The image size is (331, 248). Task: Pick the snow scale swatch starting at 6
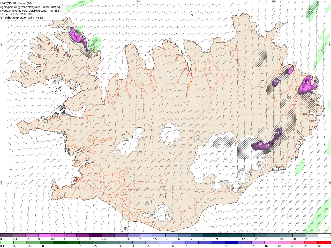[184, 235]
